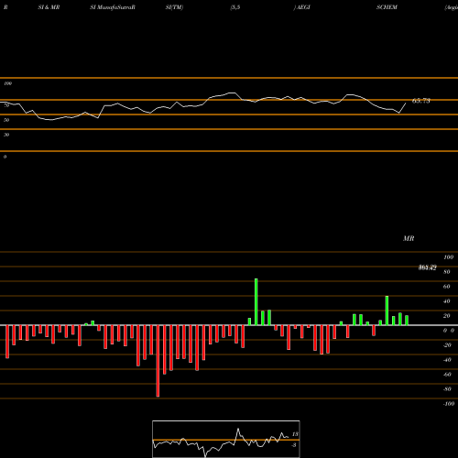Select the ') AEGI' header text

coord(301,7)
